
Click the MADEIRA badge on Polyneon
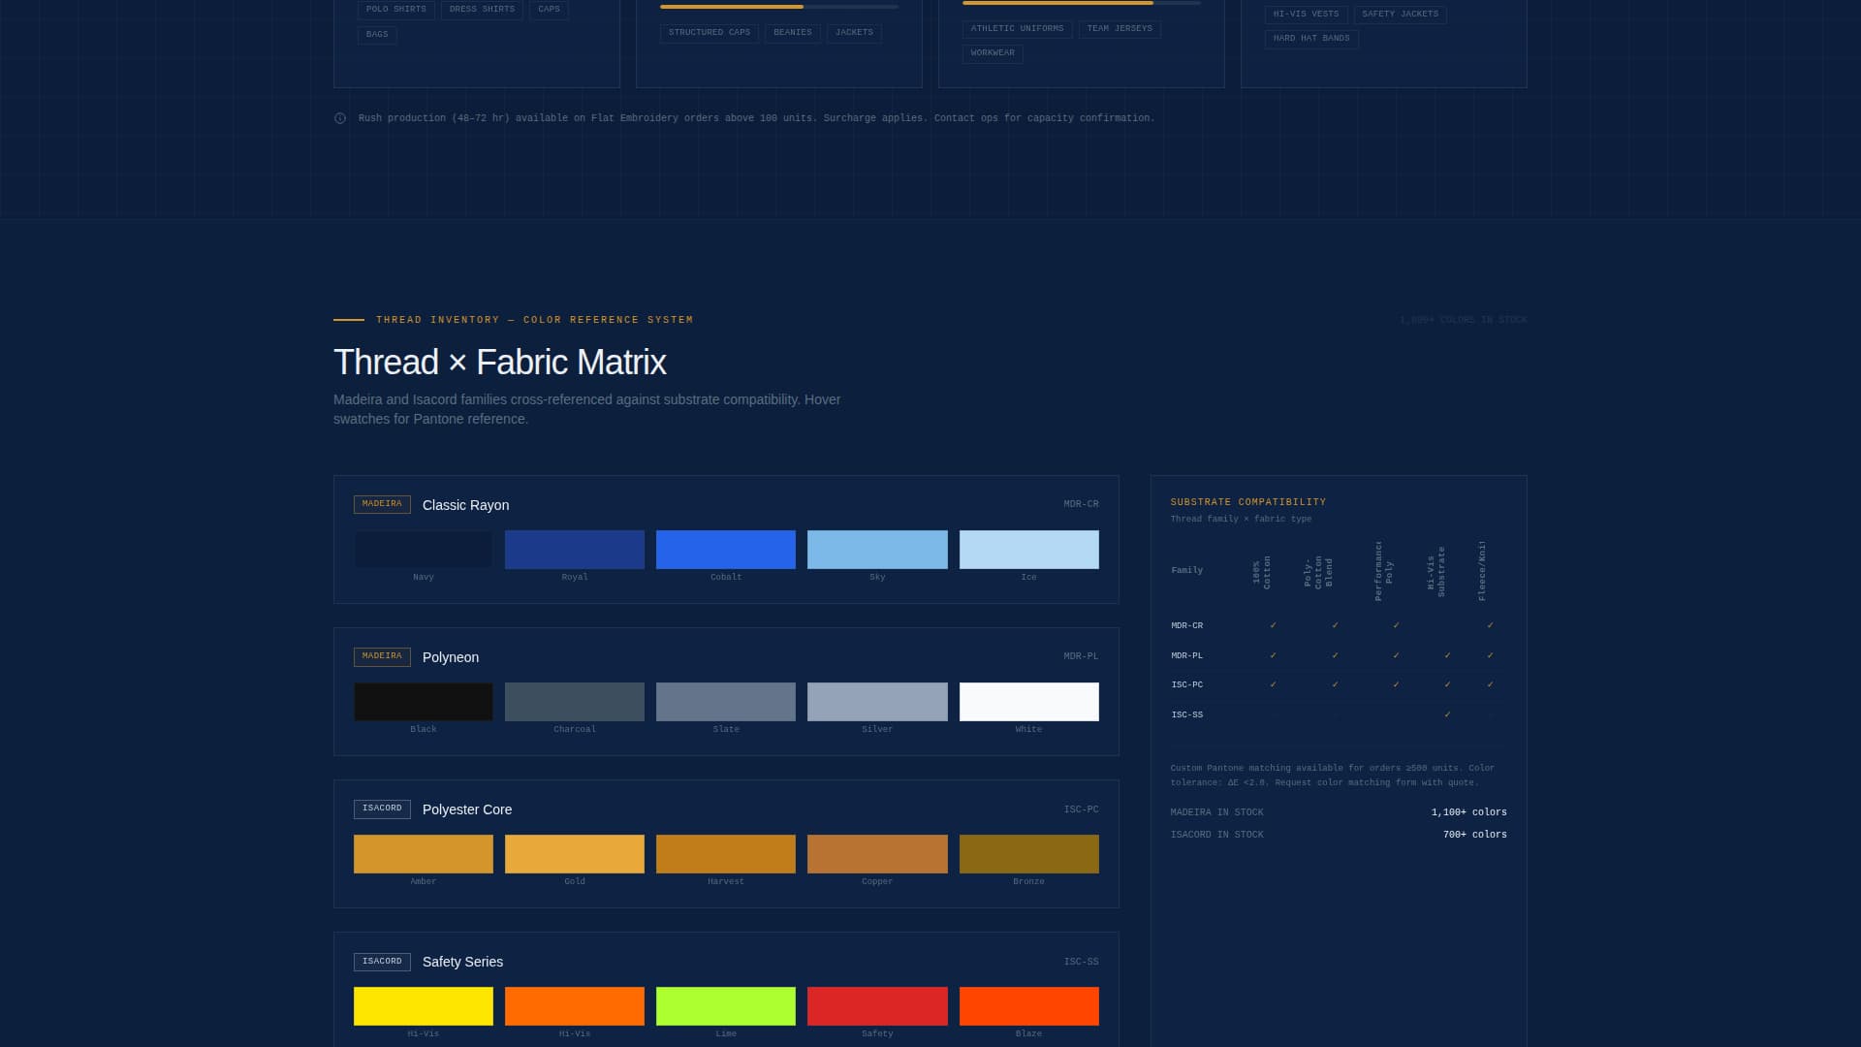(382, 656)
